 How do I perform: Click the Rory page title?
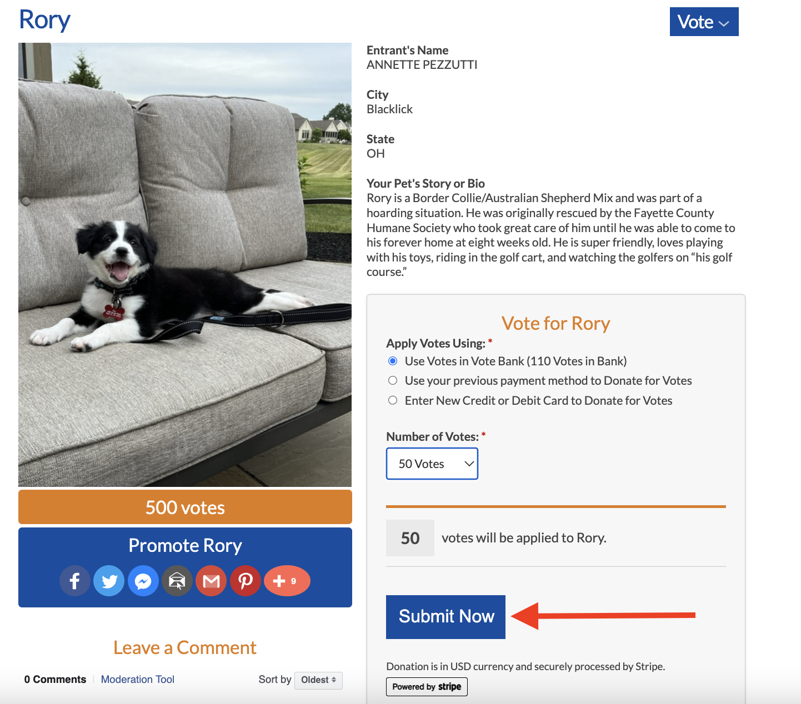44,20
